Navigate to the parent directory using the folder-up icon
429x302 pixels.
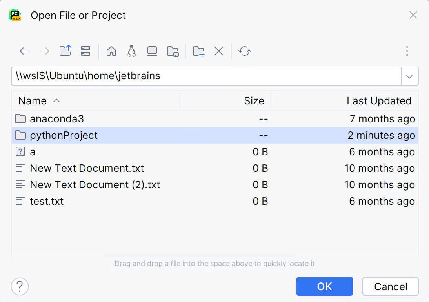[65, 51]
